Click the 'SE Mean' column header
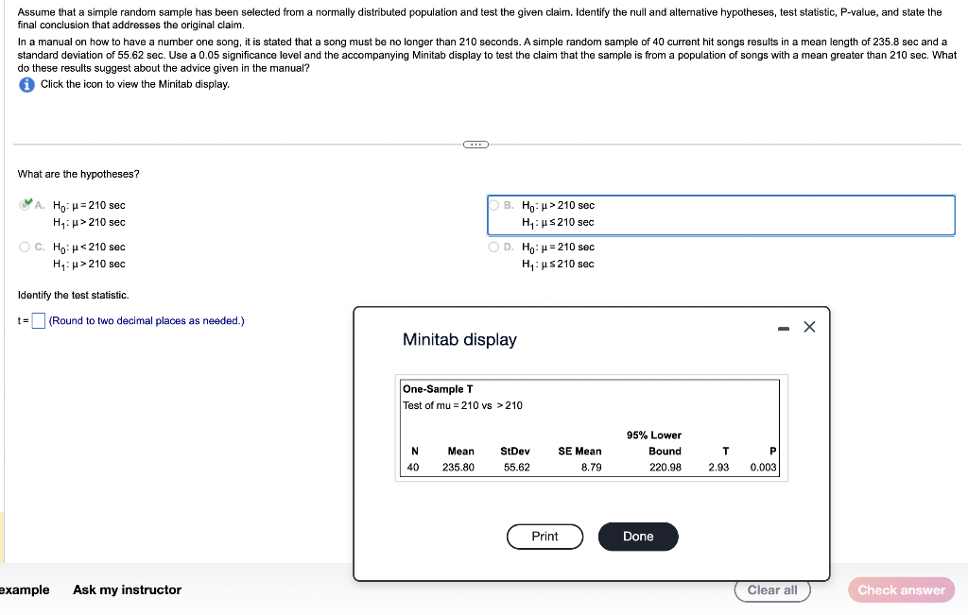Screen dimensions: 968x615 pos(579,452)
